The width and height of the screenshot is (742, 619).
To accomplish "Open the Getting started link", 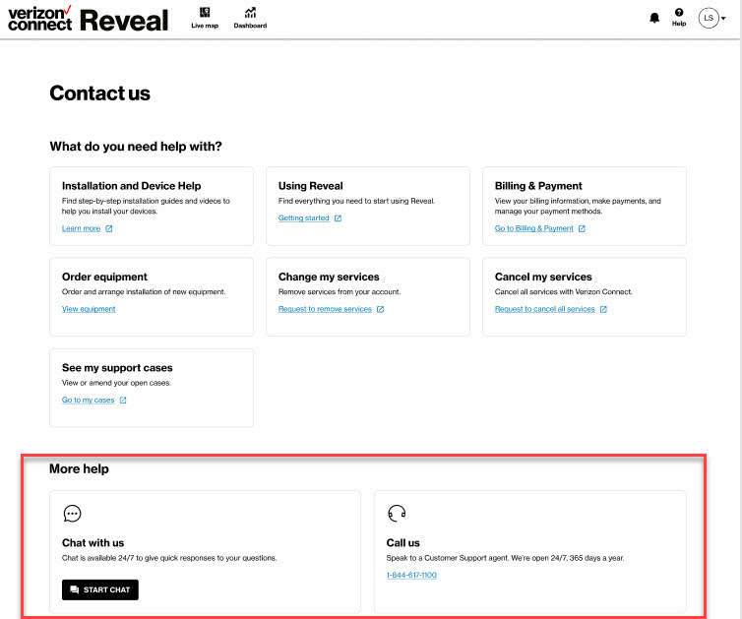I will tap(303, 218).
